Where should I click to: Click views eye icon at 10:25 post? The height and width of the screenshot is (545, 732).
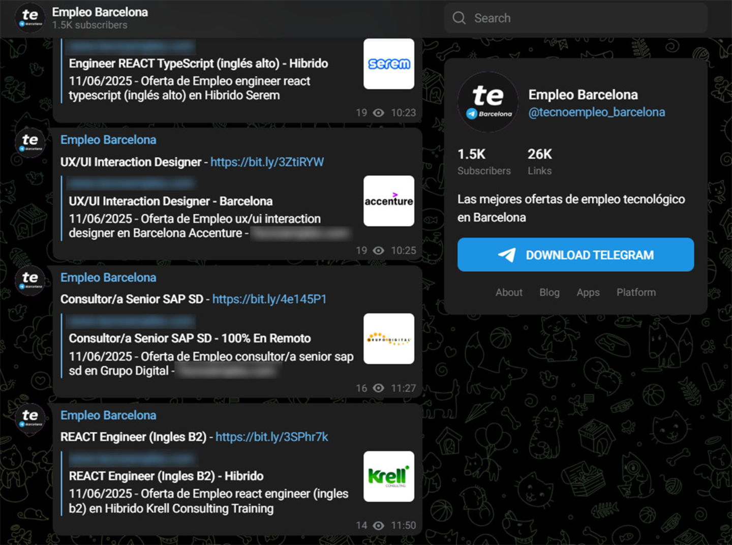(379, 251)
